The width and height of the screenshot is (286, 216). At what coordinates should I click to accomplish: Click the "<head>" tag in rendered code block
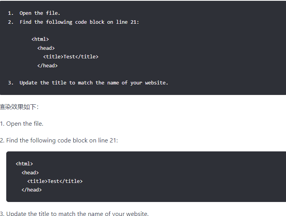click(30, 173)
